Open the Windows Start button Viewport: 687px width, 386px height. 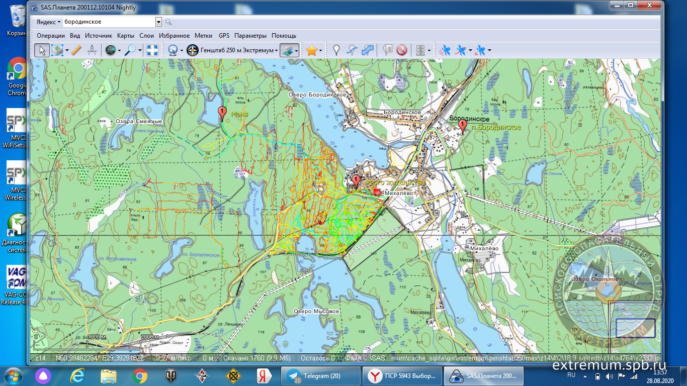coord(14,375)
